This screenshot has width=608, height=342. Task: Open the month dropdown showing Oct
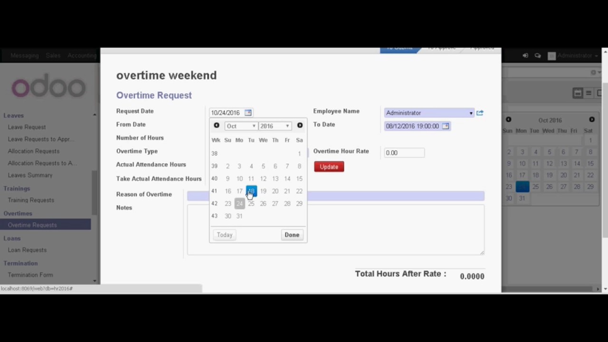241,126
